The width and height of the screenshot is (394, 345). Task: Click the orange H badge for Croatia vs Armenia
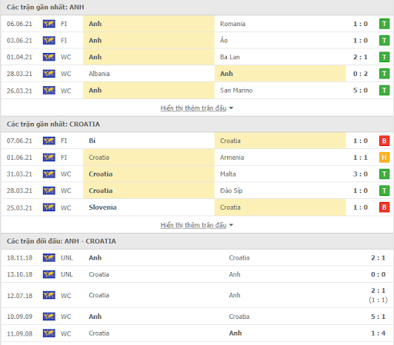pyautogui.click(x=384, y=158)
